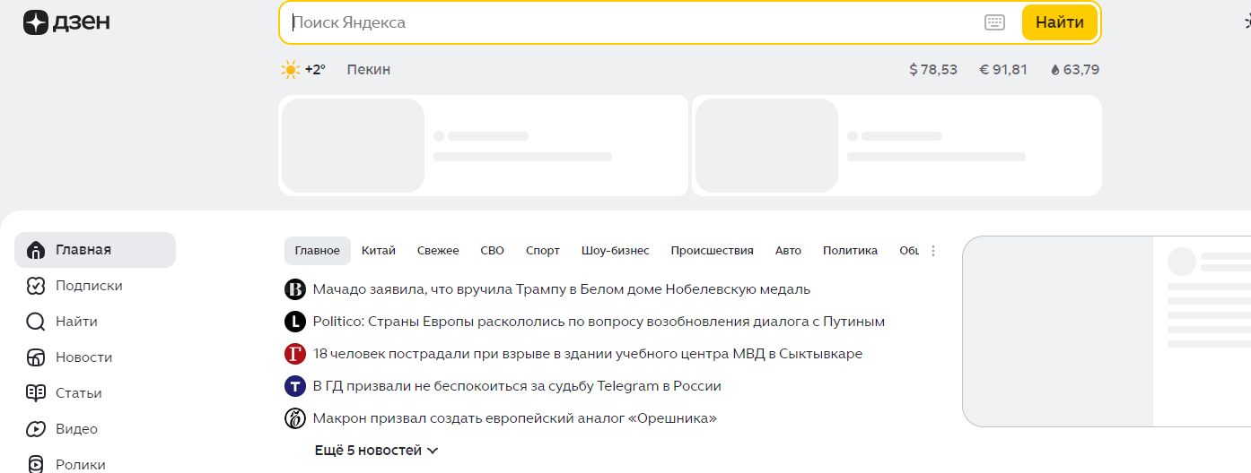This screenshot has width=1251, height=473.
Task: Expand Ещё 5 новостей list
Action: pyautogui.click(x=376, y=451)
